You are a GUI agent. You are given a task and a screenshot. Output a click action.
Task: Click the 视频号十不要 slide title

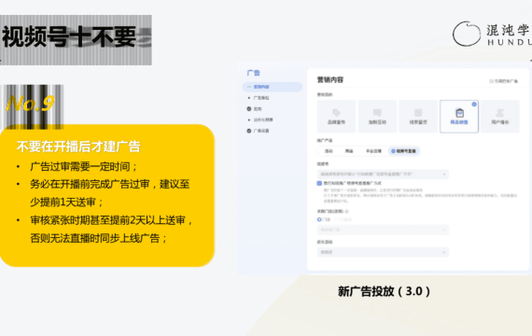(69, 36)
